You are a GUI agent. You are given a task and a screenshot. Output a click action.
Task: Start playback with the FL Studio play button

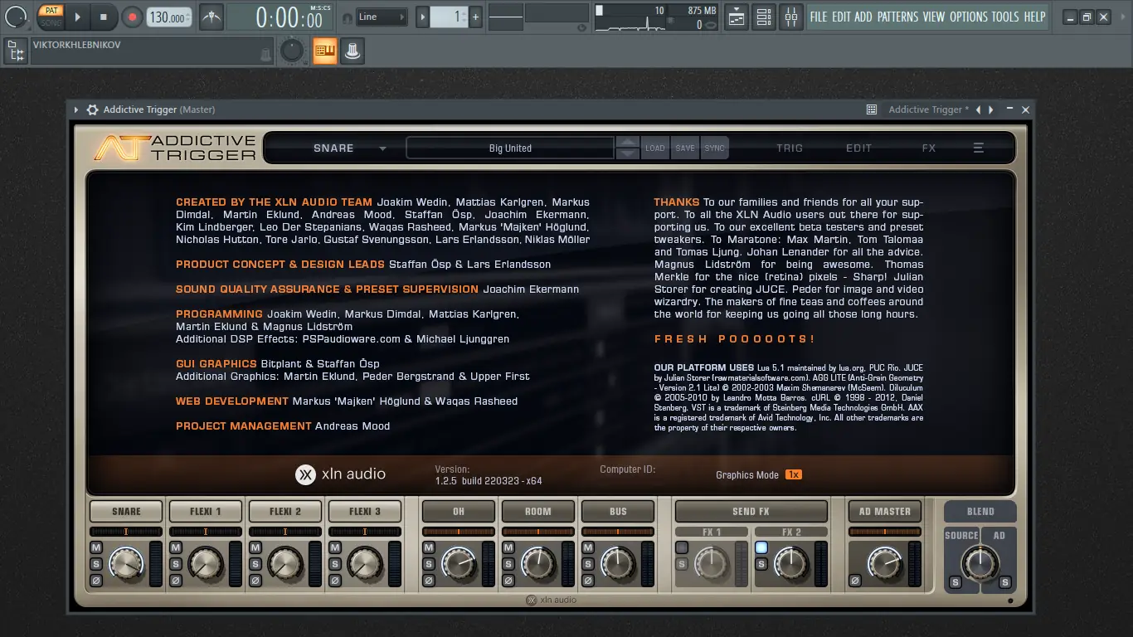coord(77,17)
